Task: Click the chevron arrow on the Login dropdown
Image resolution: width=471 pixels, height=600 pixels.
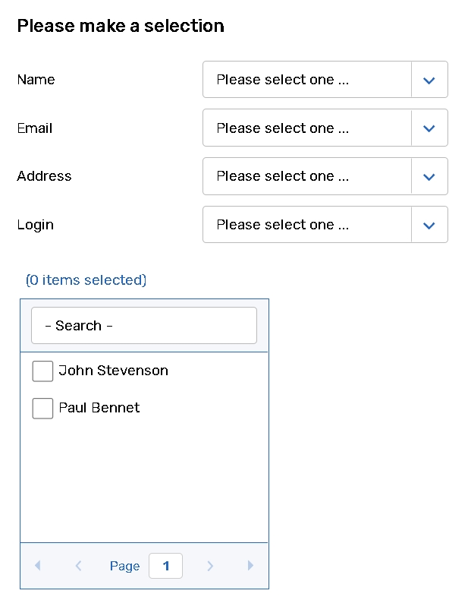Action: click(429, 225)
